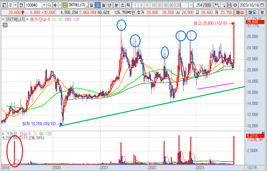Click the volume 60 average label
The height and width of the screenshot is (171, 267).
click(x=41, y=134)
